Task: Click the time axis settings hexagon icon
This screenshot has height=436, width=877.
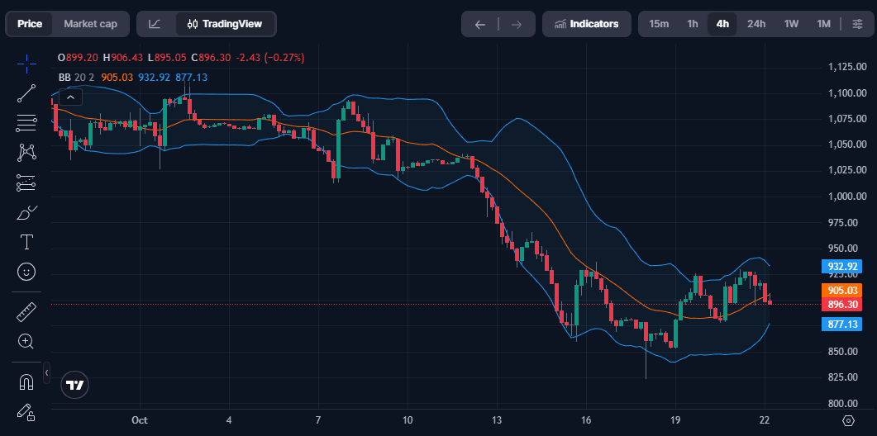Action: [x=848, y=420]
